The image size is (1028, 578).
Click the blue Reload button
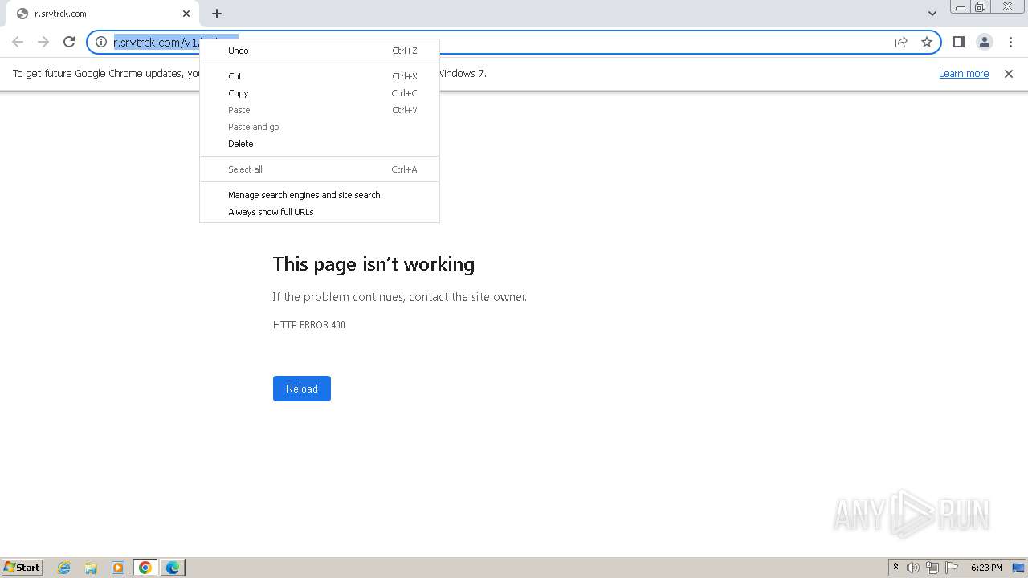pyautogui.click(x=302, y=389)
